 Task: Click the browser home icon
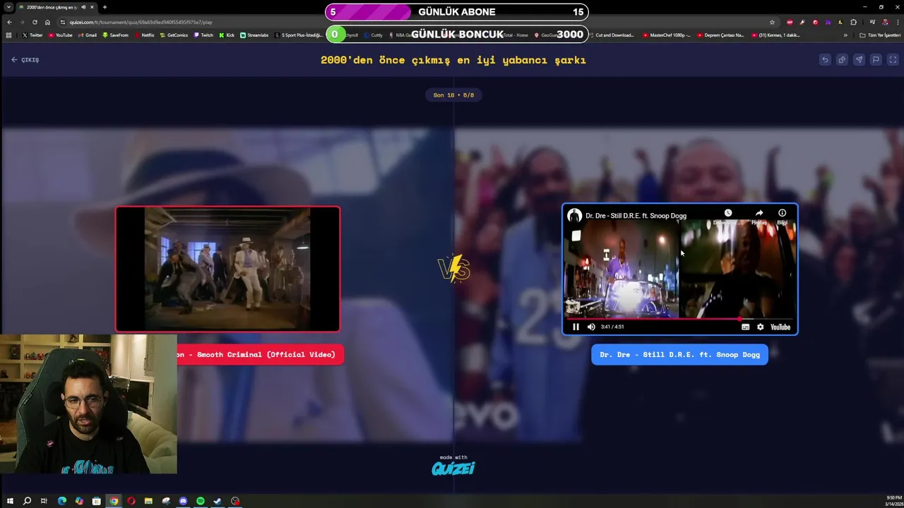click(x=47, y=22)
